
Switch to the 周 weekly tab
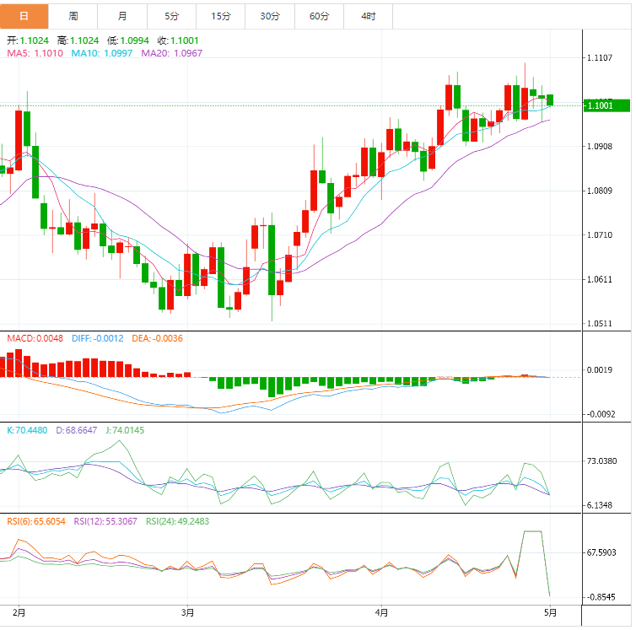click(73, 16)
